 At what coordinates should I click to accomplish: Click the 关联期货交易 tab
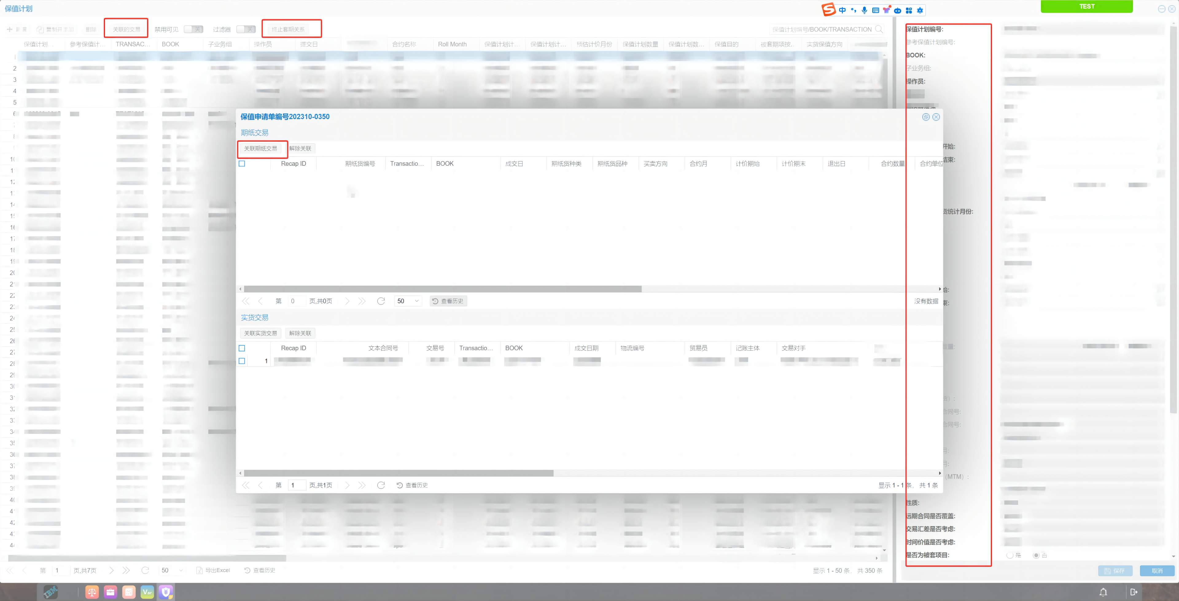point(260,148)
